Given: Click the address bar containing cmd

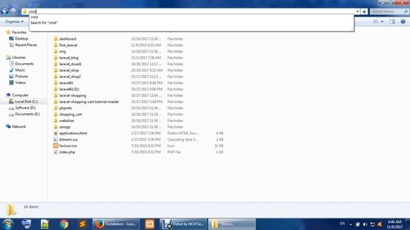Looking at the screenshot, I should [x=190, y=11].
